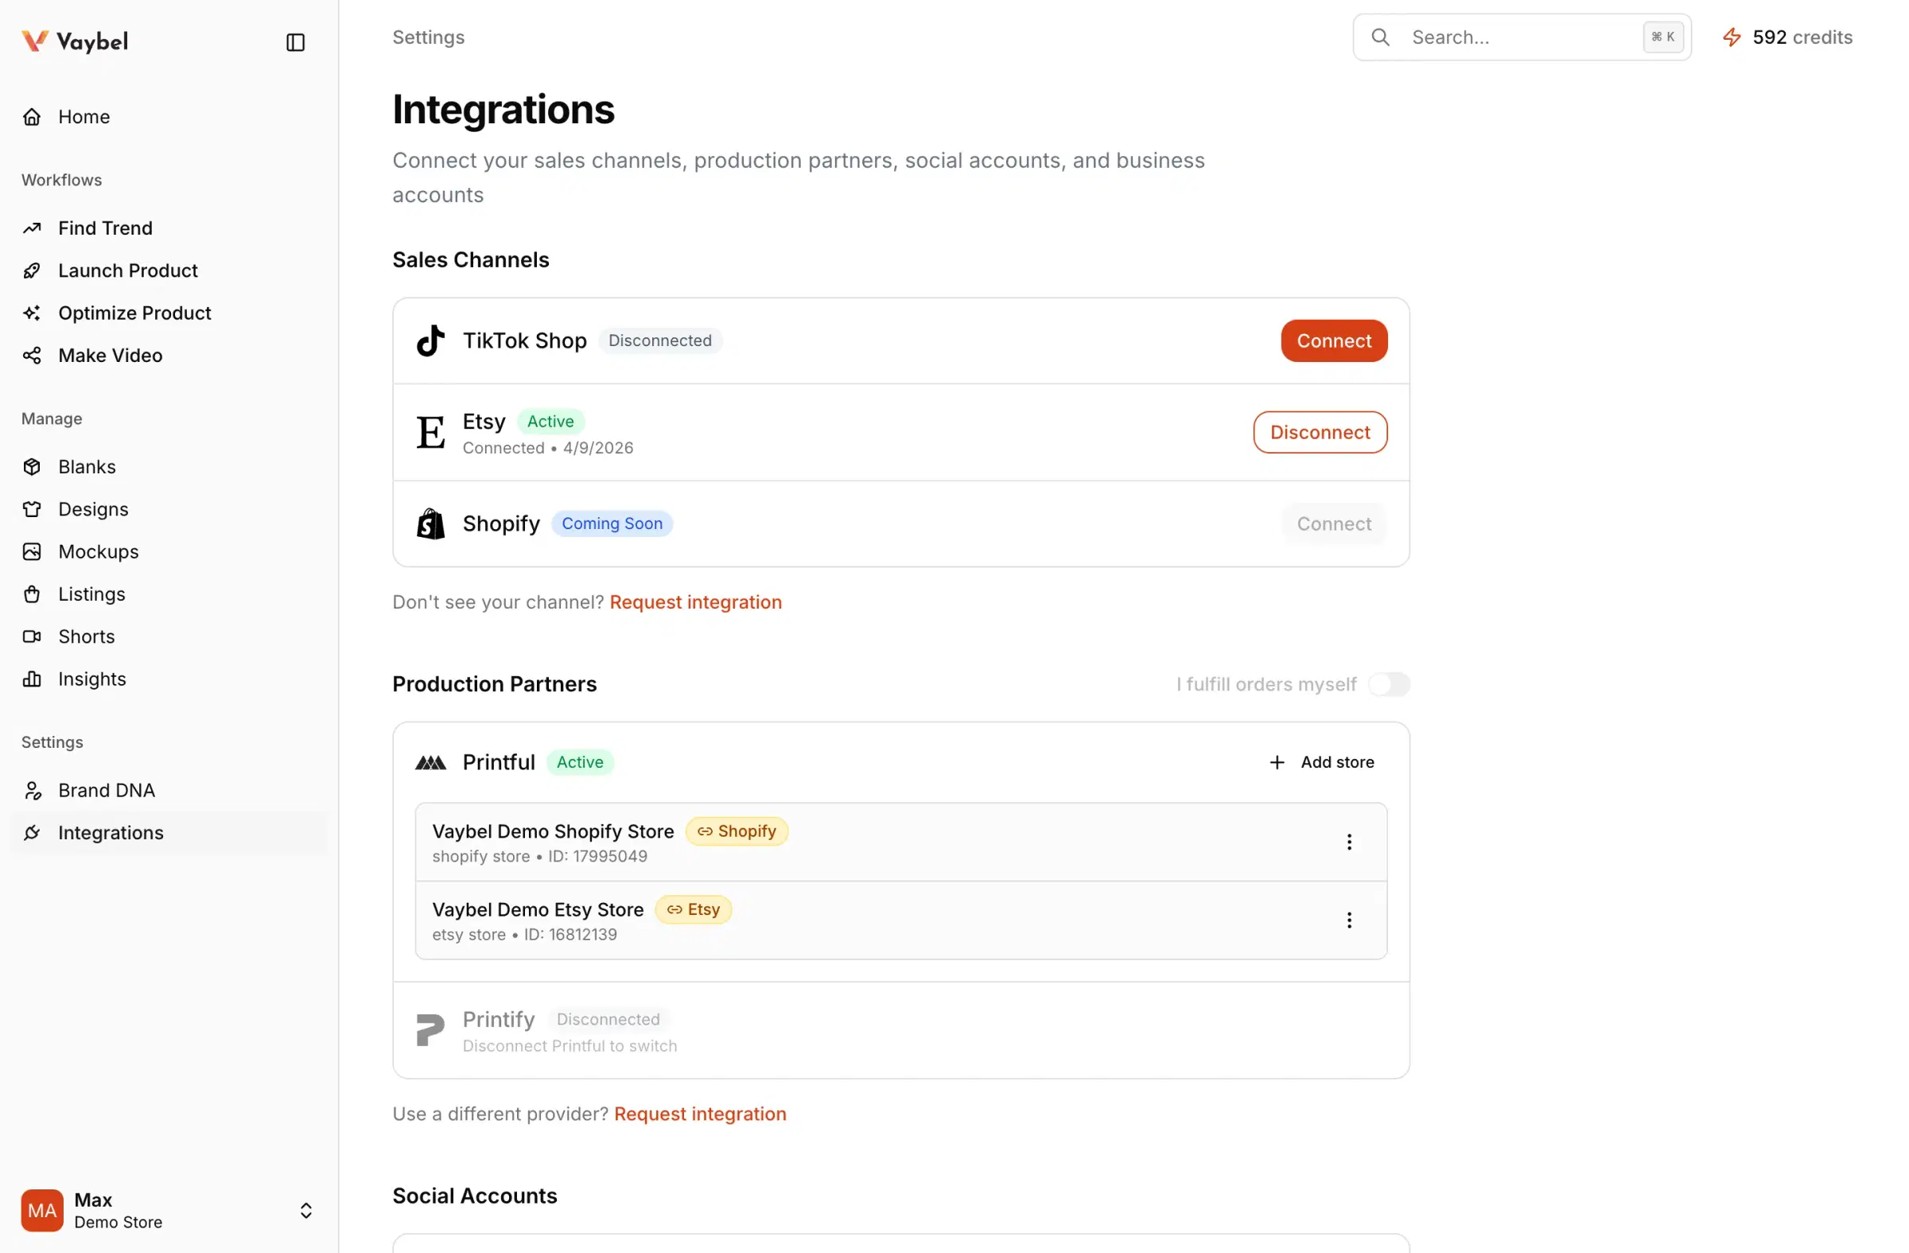Expand the Max Demo Store account switcher

click(305, 1211)
